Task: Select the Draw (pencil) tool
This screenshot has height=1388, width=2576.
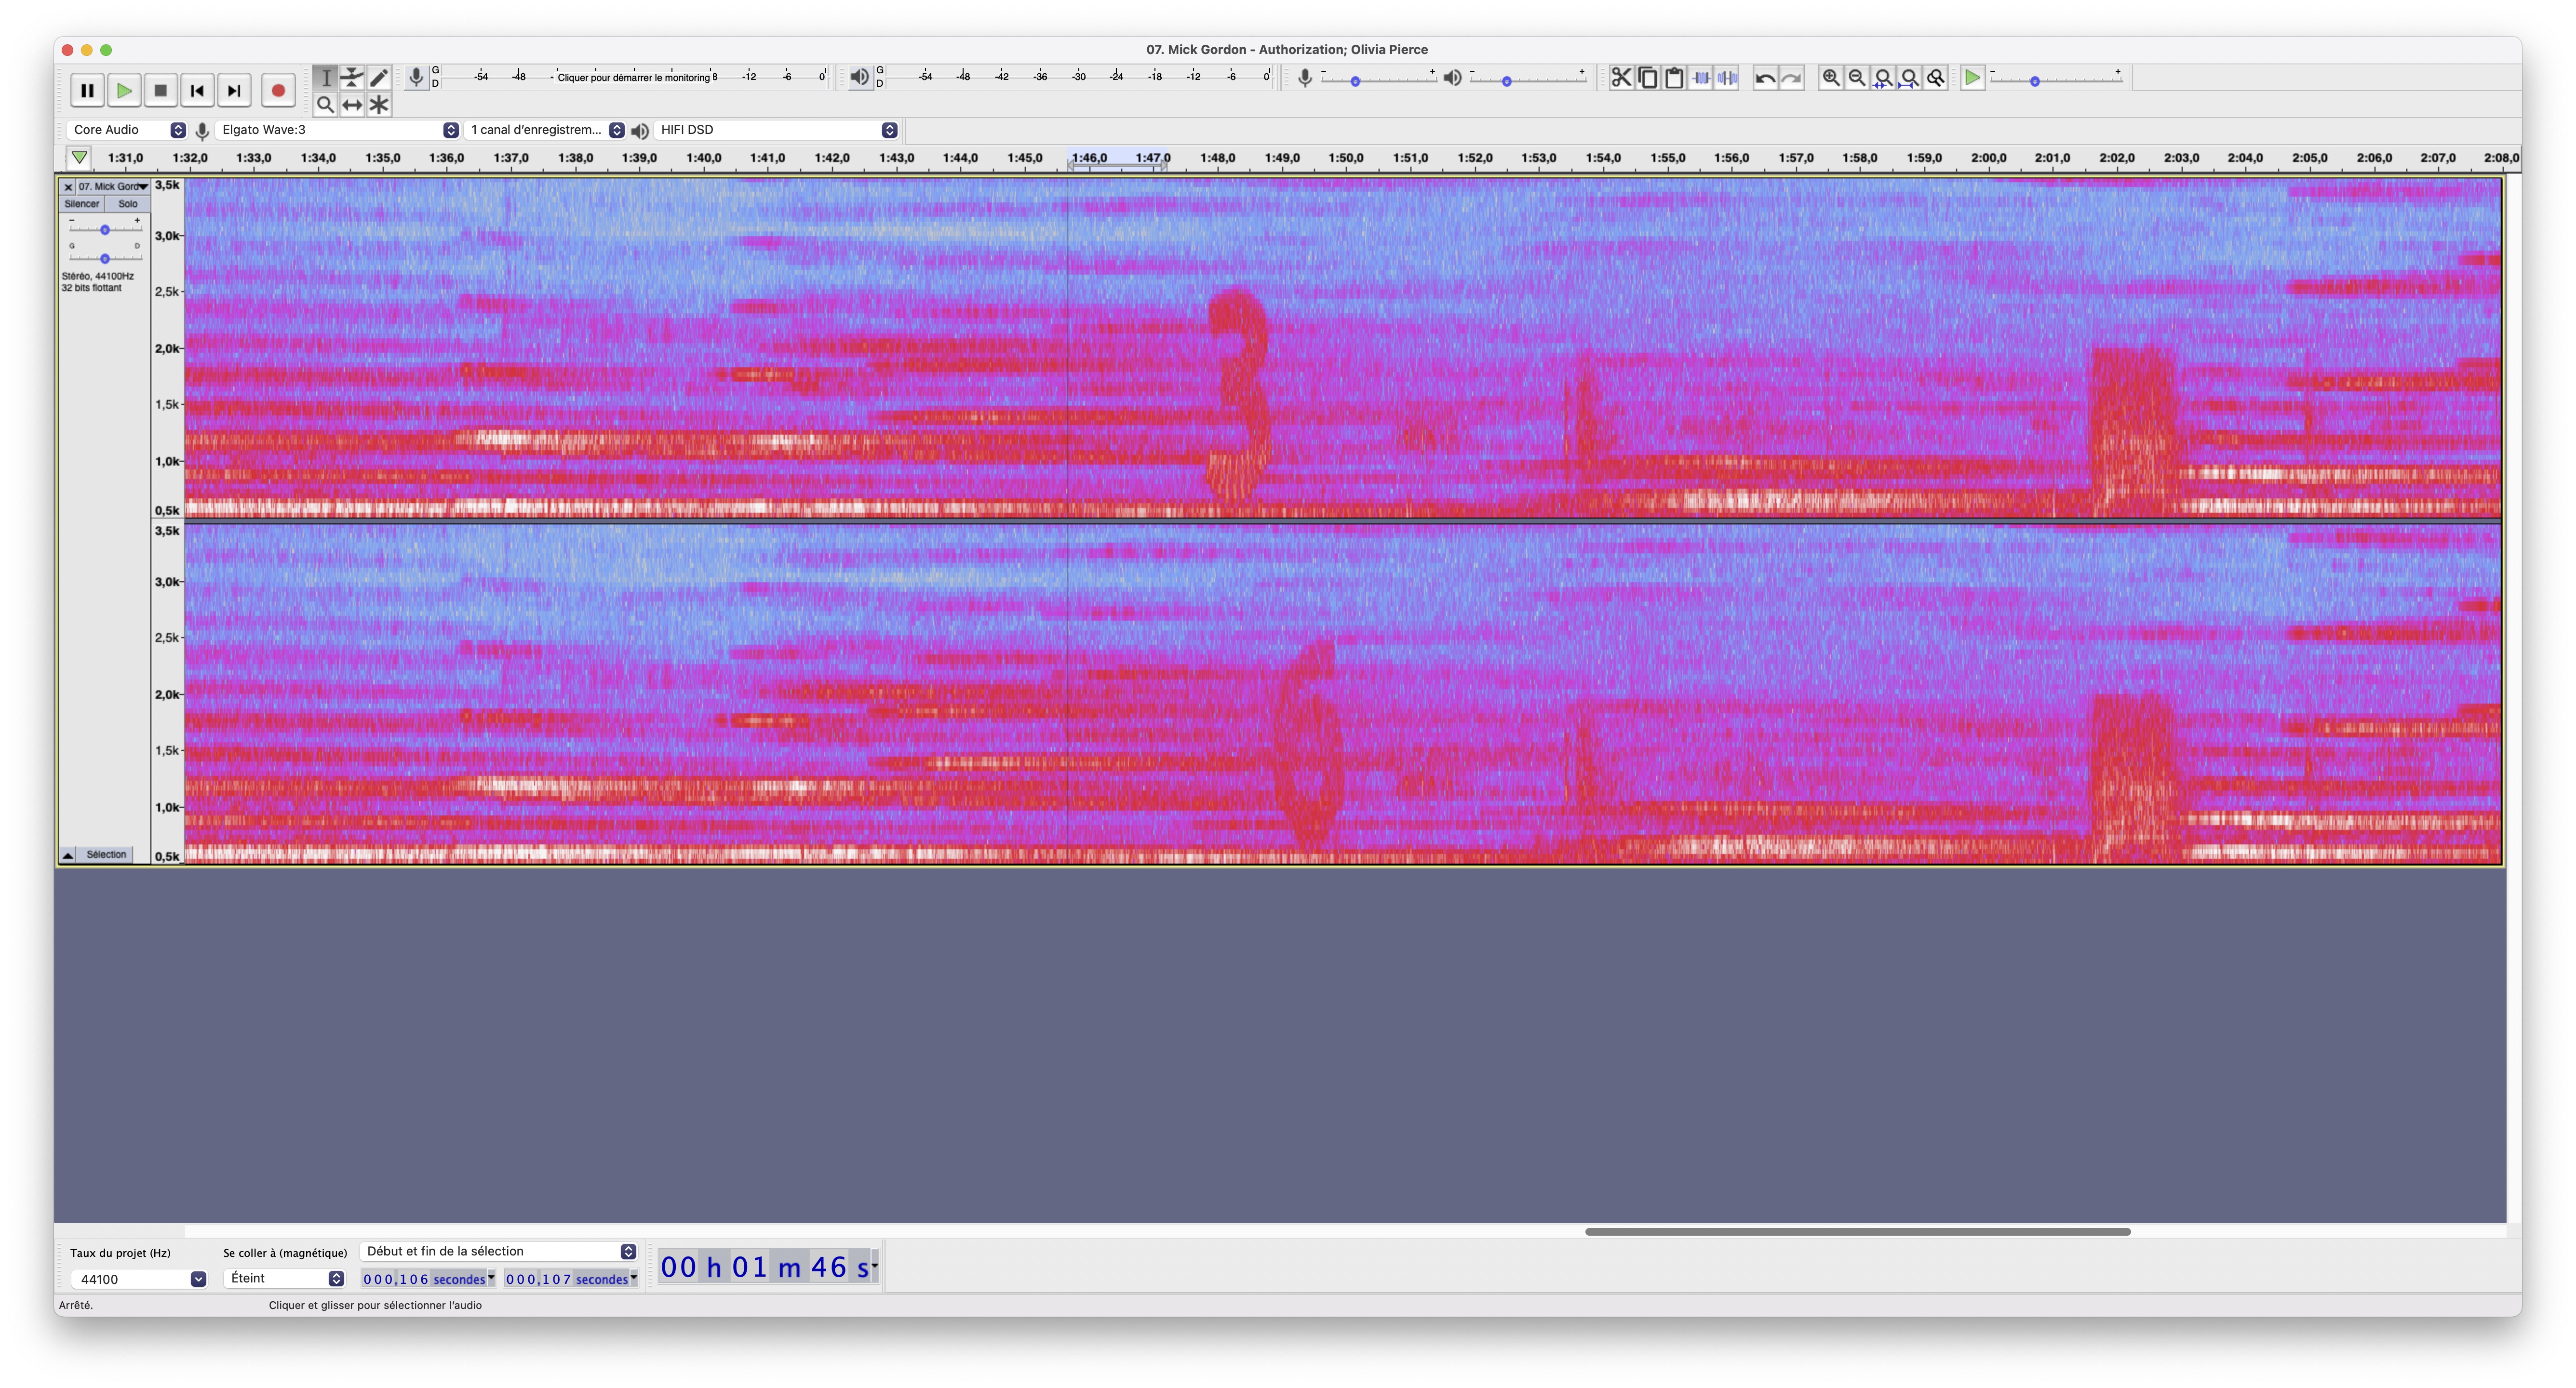Action: (379, 77)
